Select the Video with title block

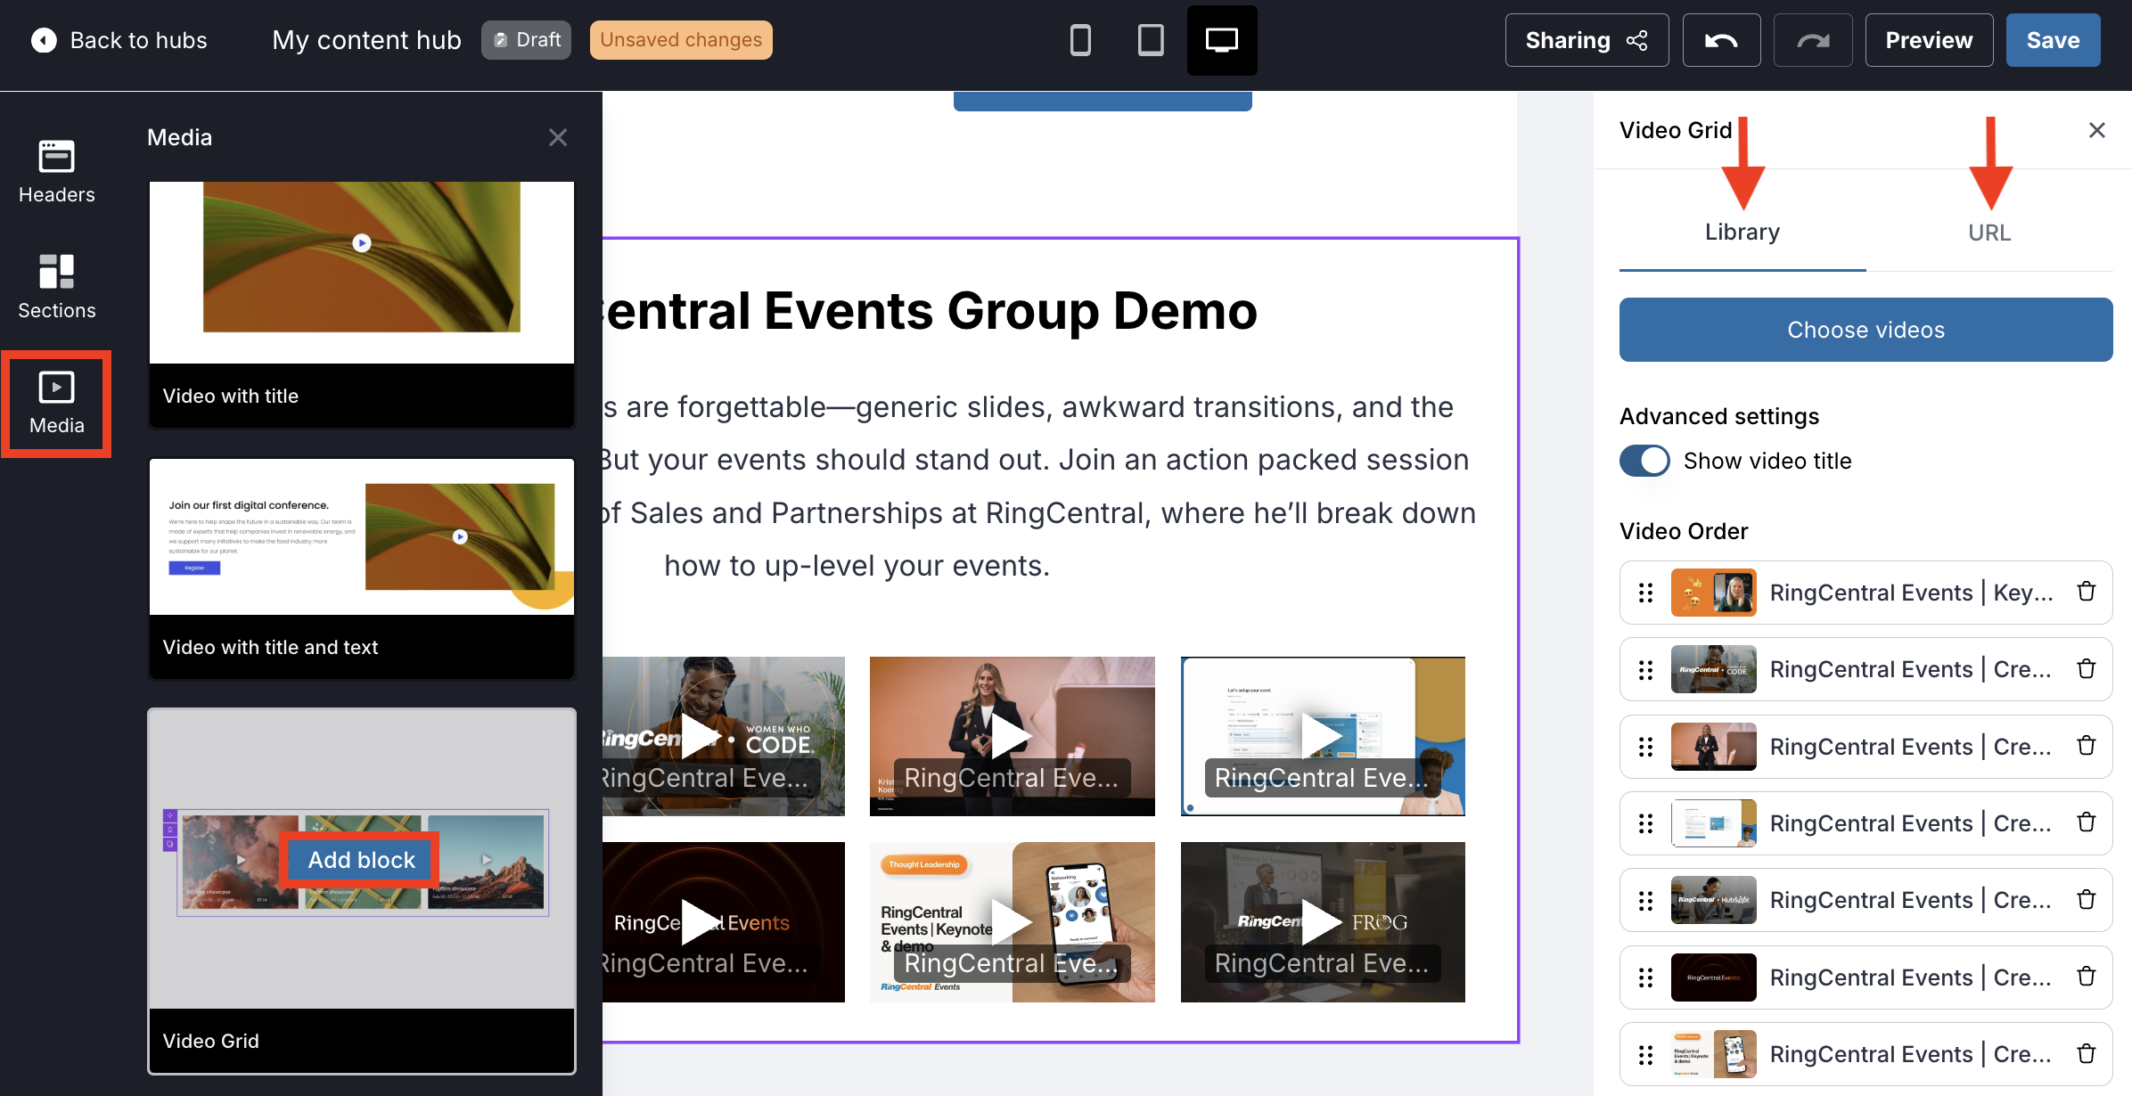362,305
